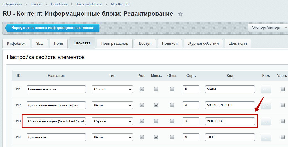Click the favorites star next to the page title
This screenshot has width=288, height=147.
click(x=180, y=14)
